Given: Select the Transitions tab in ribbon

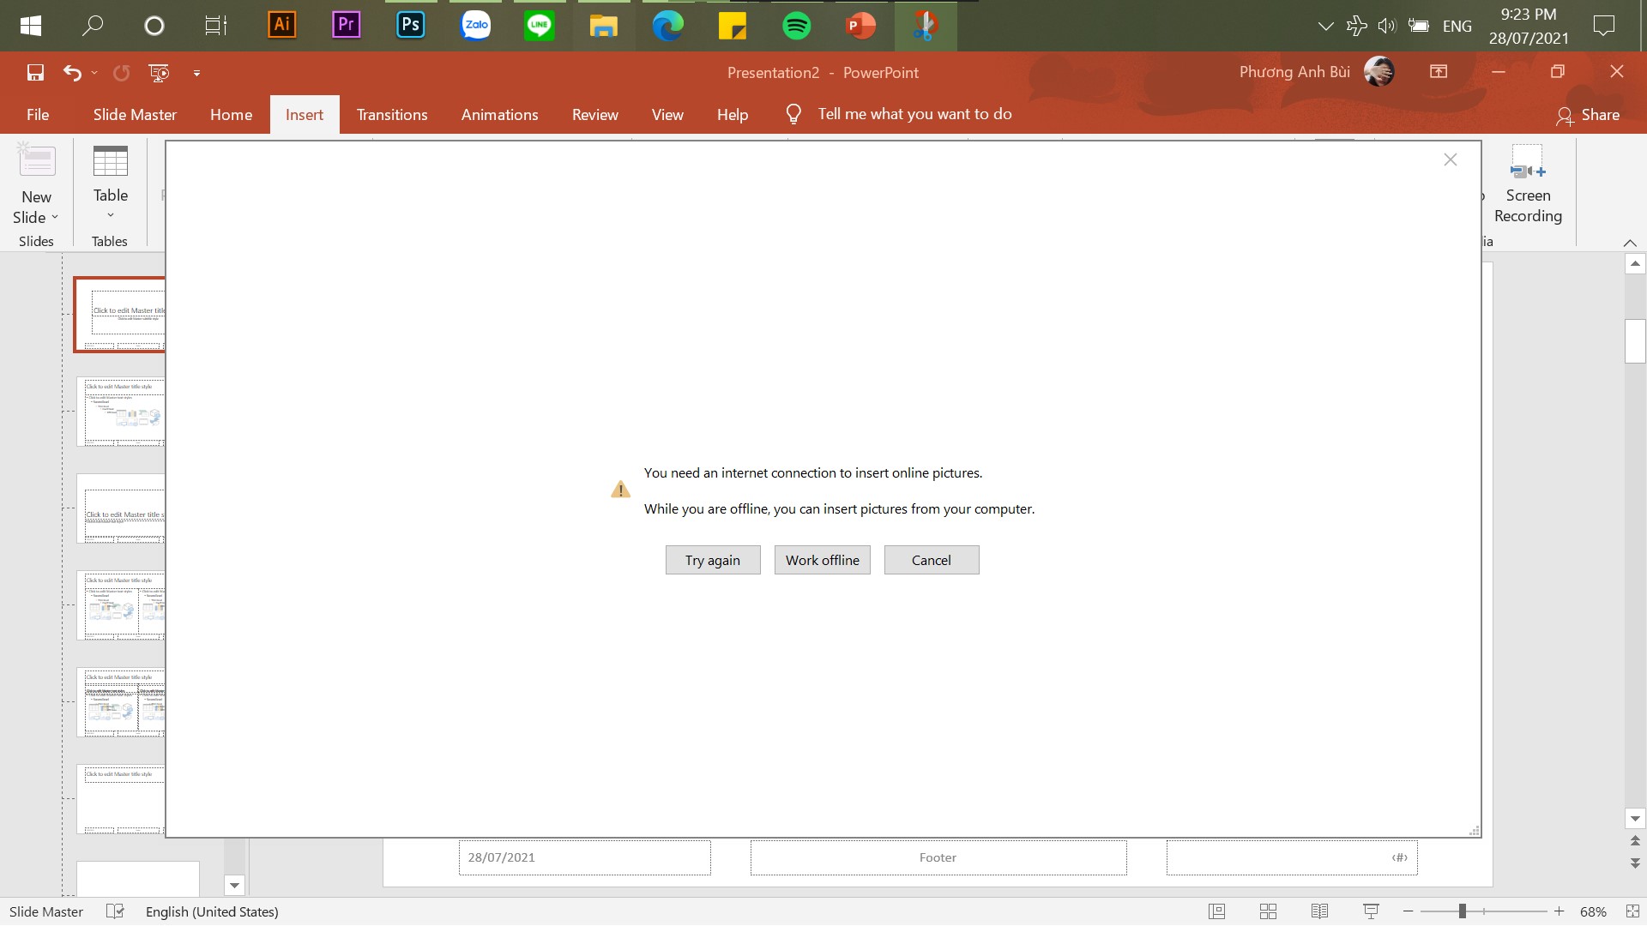Looking at the screenshot, I should (x=391, y=113).
